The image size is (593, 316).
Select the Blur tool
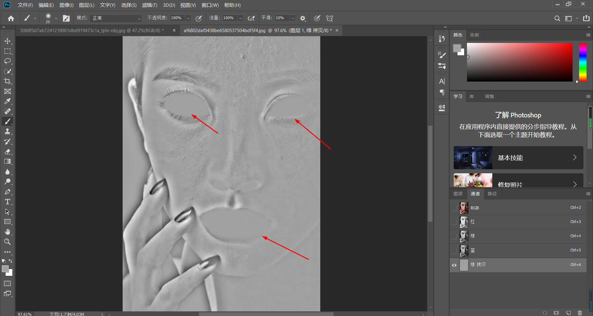[x=7, y=172]
